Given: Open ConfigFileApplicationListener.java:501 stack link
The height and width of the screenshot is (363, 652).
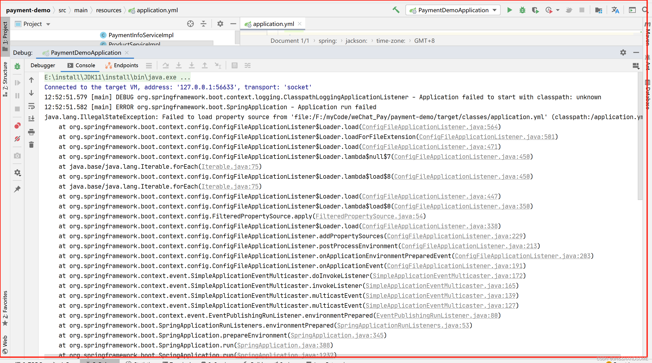Looking at the screenshot, I should (x=487, y=137).
